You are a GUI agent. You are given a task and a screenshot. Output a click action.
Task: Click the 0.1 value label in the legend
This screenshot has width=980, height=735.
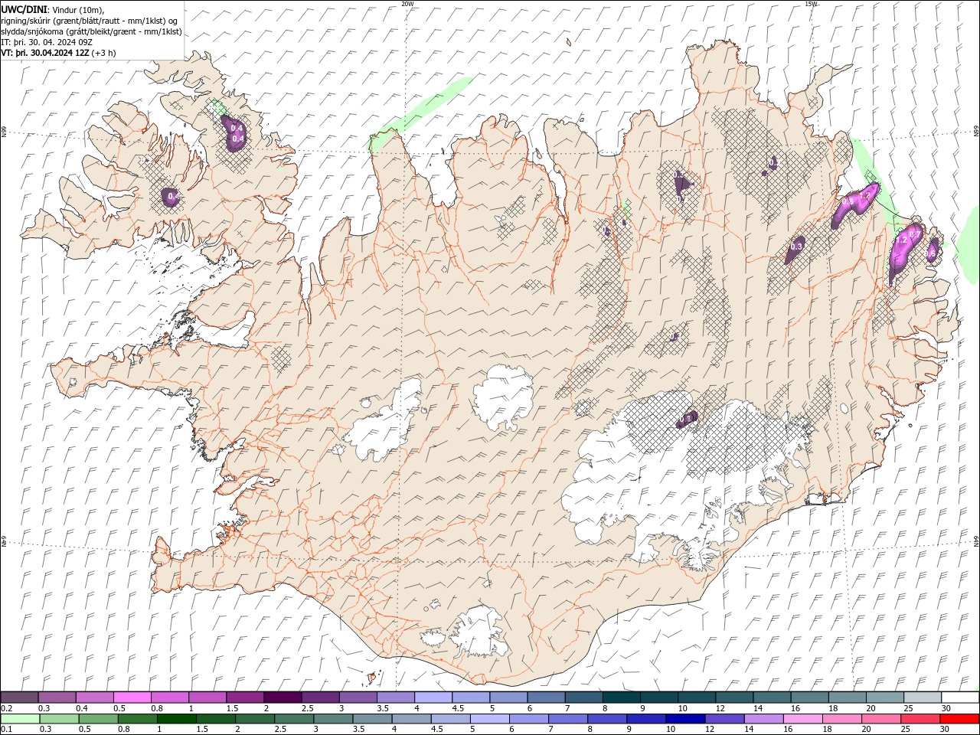(x=6, y=730)
